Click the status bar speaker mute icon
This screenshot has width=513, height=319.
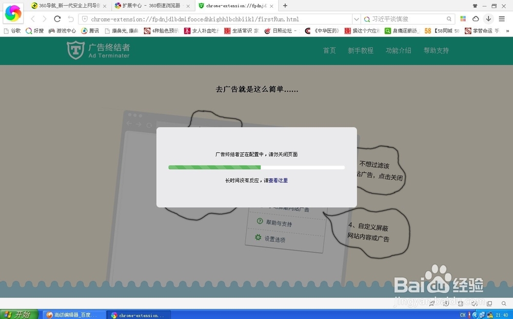coord(475,304)
